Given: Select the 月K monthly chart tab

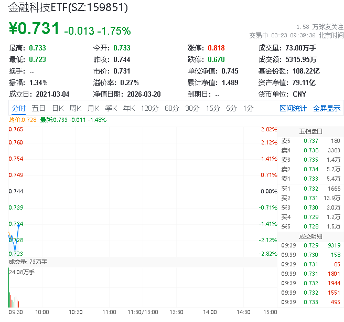Looking at the screenshot, I should [93, 108].
